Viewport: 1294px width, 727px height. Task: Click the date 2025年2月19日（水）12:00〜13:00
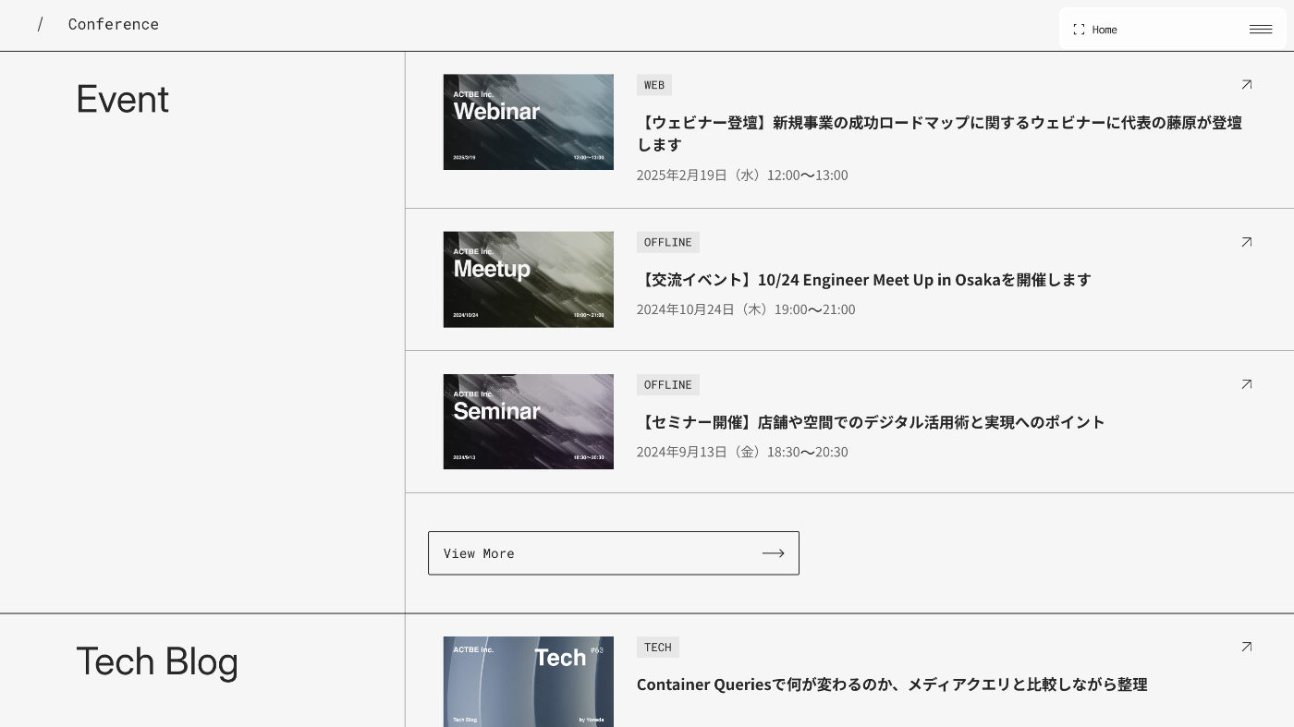742,175
